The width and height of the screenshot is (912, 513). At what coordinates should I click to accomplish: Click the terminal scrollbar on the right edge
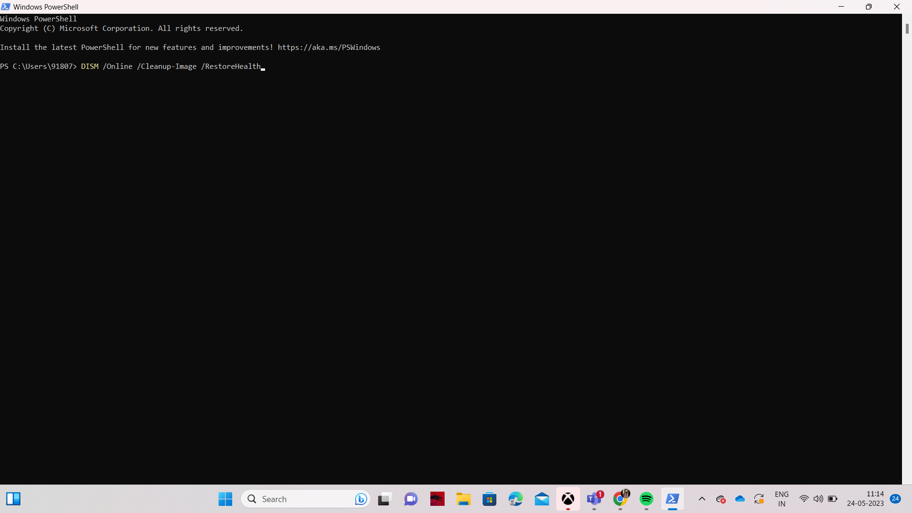click(906, 28)
